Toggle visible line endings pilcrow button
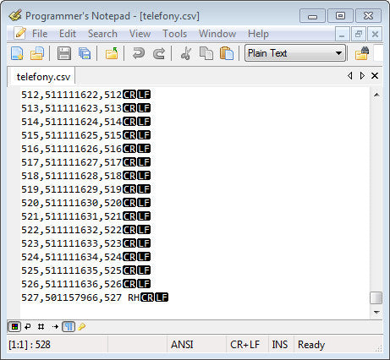 pyautogui.click(x=69, y=327)
